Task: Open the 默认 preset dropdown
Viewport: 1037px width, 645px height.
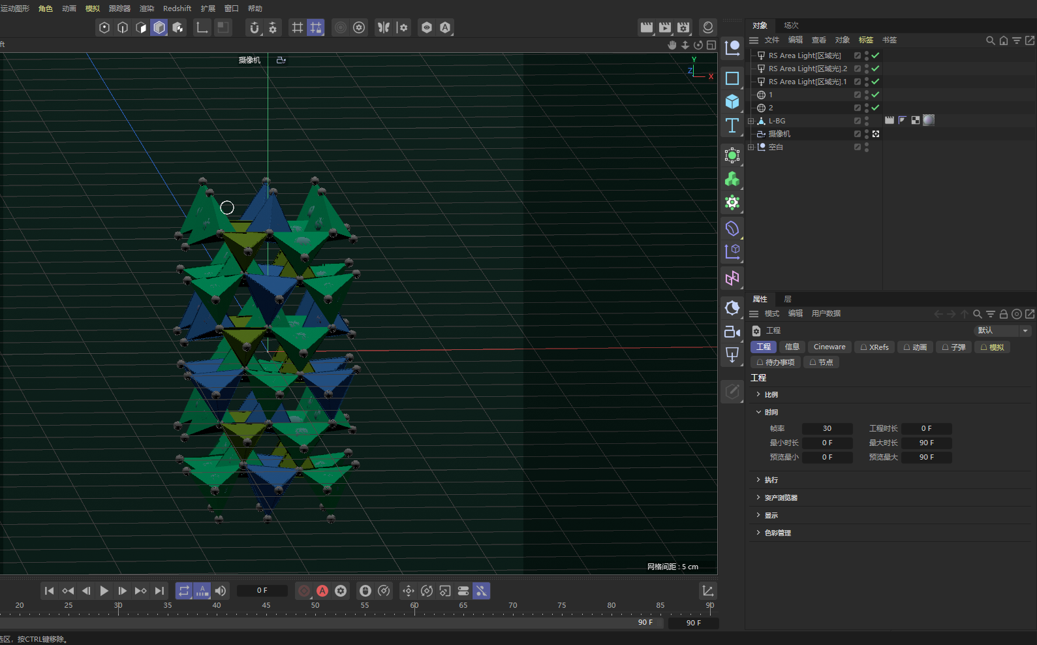Action: (1002, 330)
